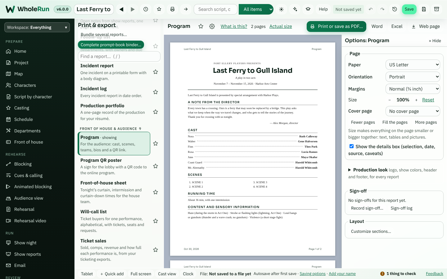Image resolution: width=447 pixels, height=279 pixels.
Task: Open the Margins dropdown
Action: pos(413,89)
